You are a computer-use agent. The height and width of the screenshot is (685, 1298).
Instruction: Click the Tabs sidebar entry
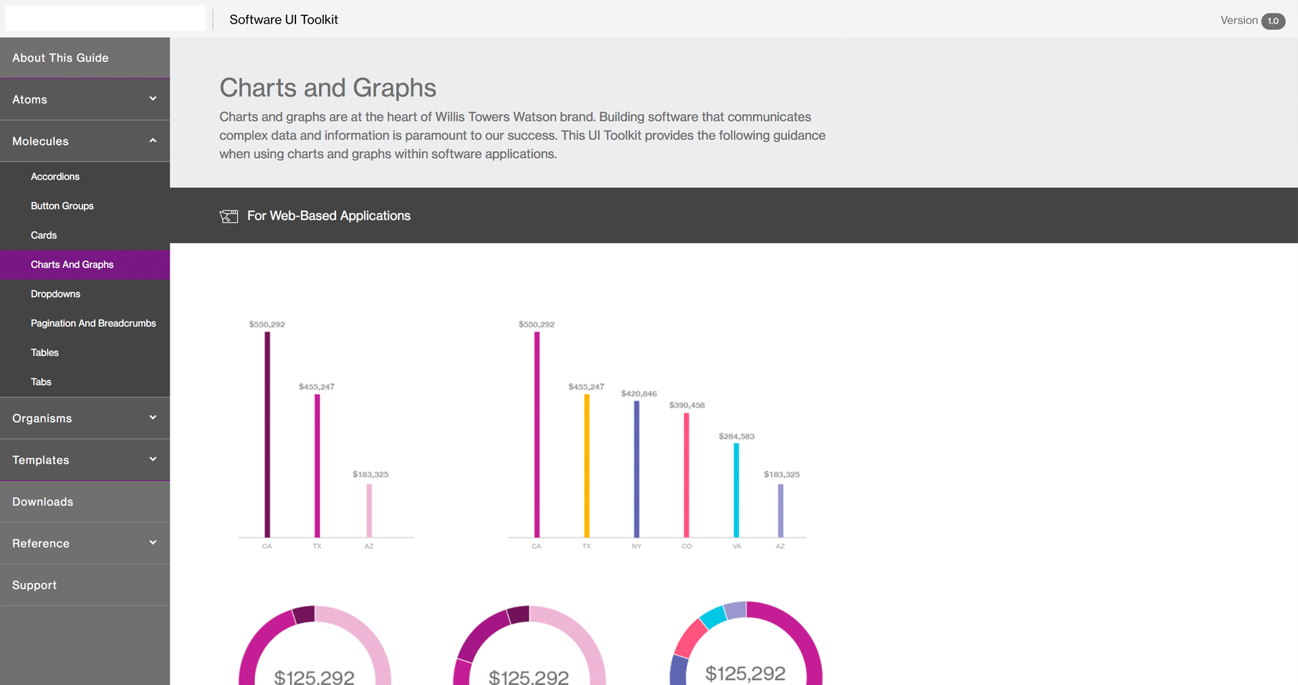tap(41, 382)
